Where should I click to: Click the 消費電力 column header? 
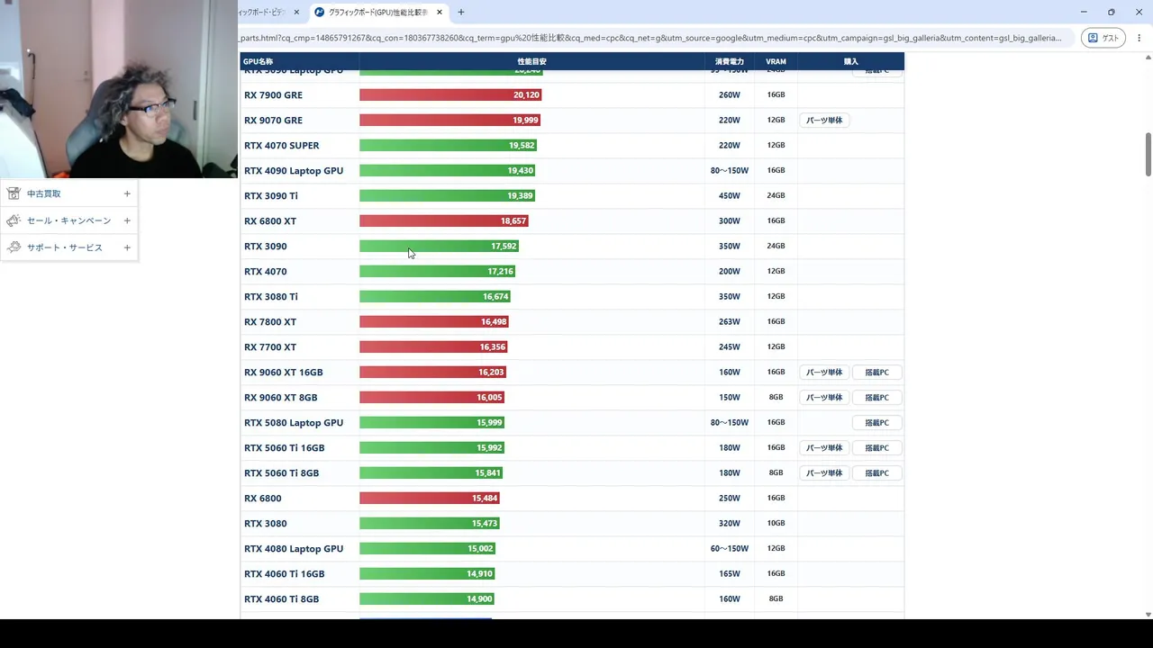(729, 62)
